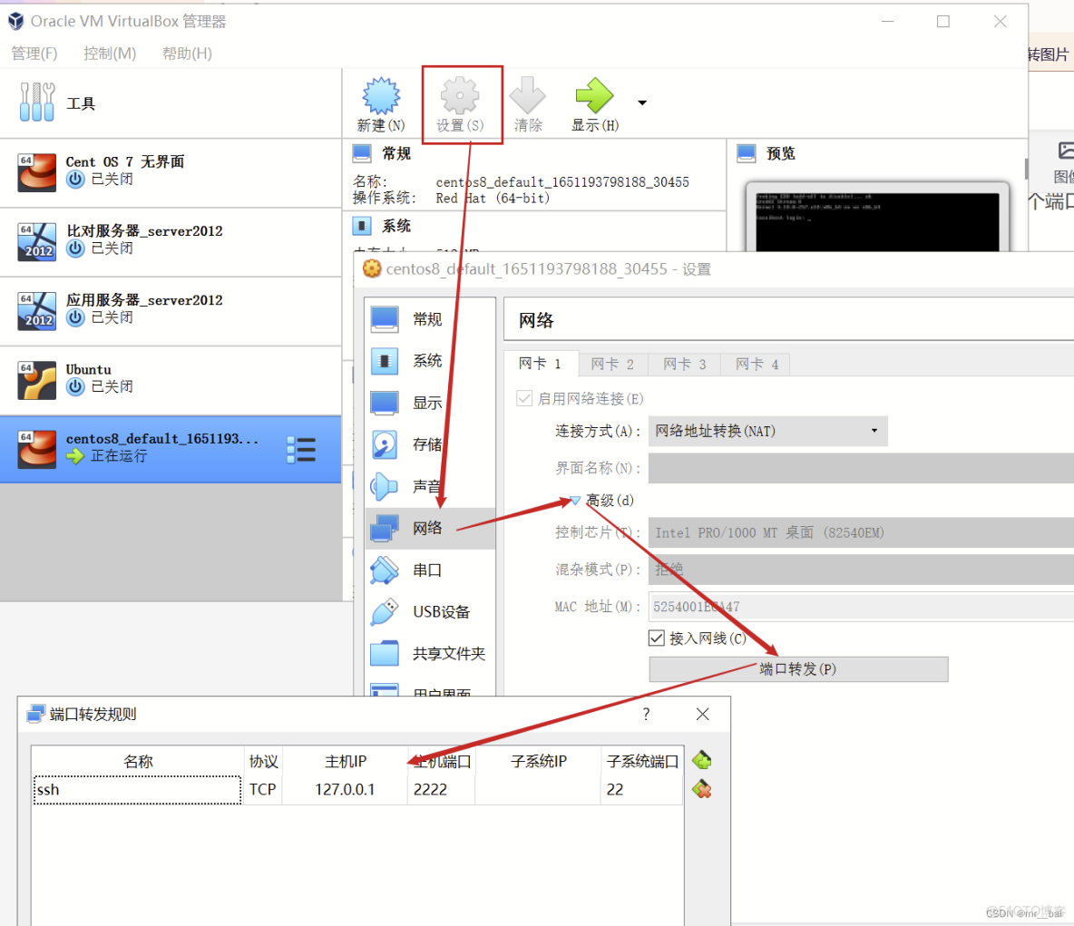Open the 管理(F) menu

click(34, 53)
